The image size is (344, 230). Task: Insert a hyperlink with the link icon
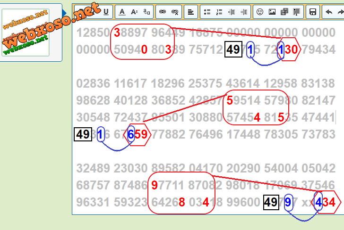click(x=163, y=12)
